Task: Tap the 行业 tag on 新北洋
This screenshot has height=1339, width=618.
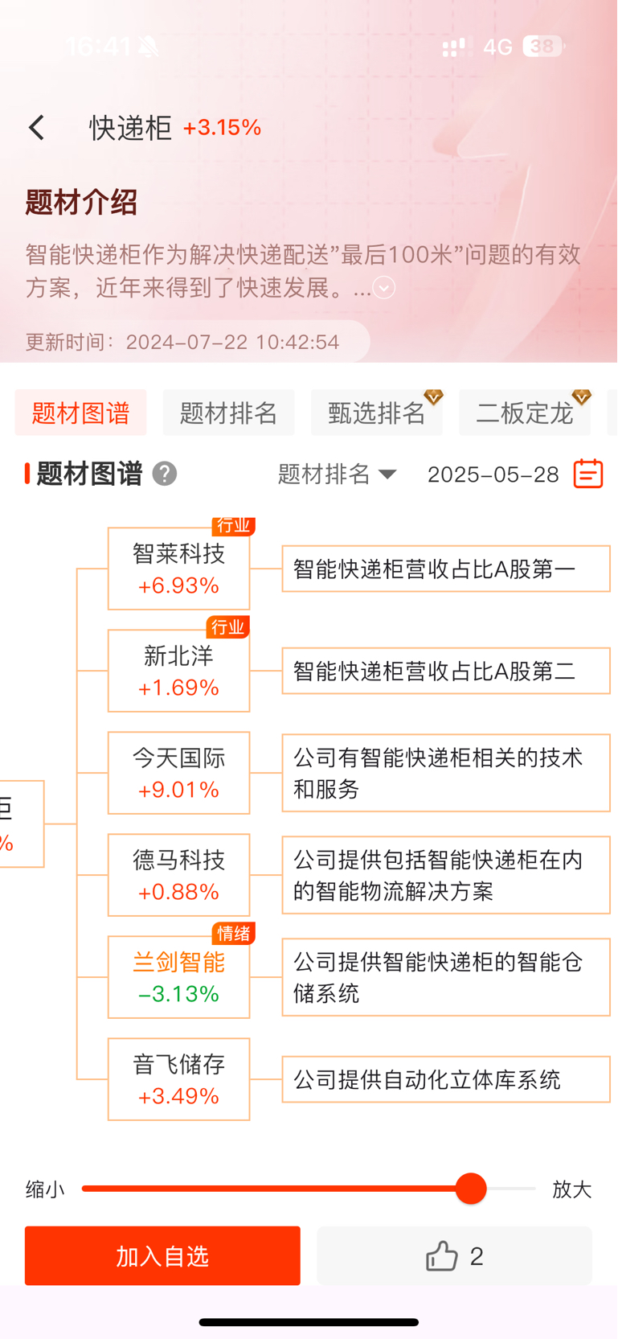Action: [228, 627]
